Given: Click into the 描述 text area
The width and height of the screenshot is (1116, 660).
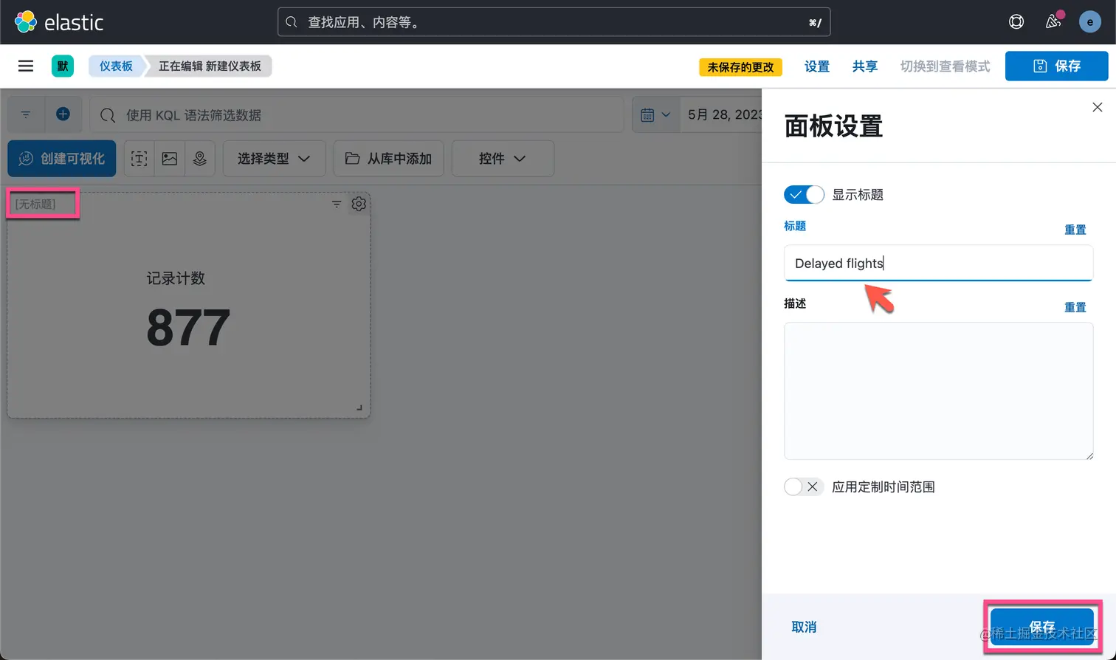Looking at the screenshot, I should 938,391.
